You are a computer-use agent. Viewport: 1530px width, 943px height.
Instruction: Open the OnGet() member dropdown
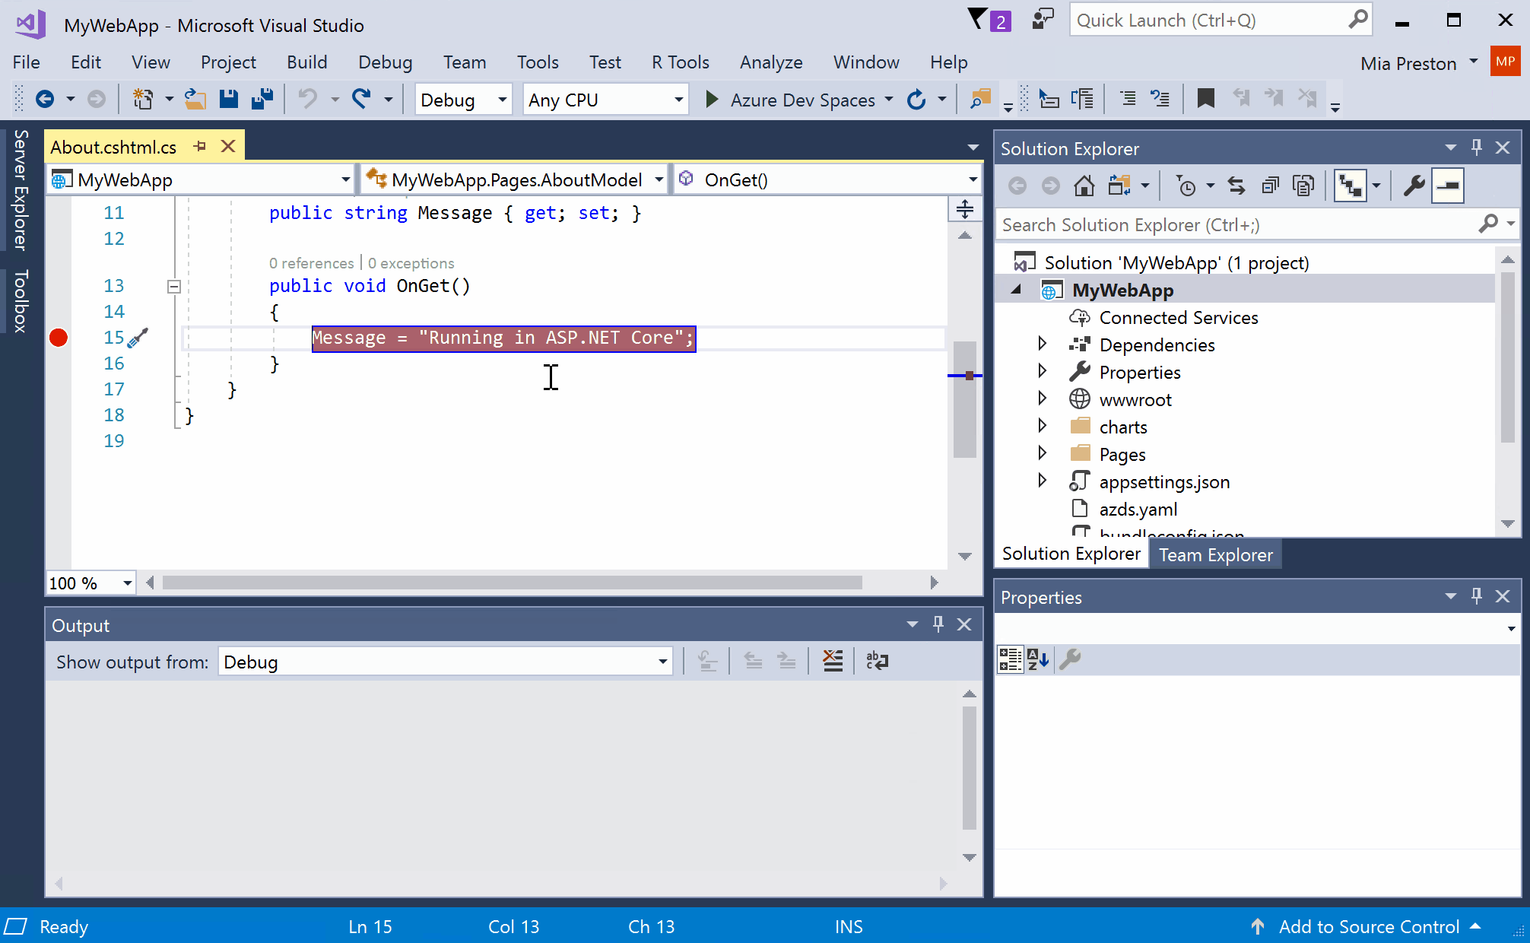[x=827, y=180]
